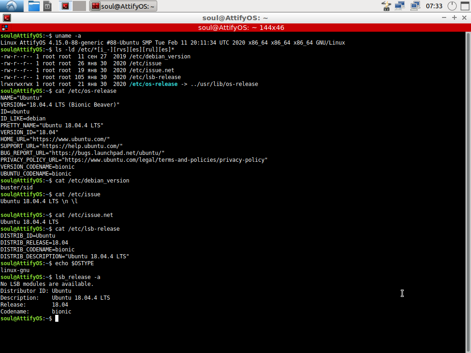This screenshot has height=353, width=471.
Task: Open the blue-screen network connections tray icon
Action: click(x=400, y=6)
